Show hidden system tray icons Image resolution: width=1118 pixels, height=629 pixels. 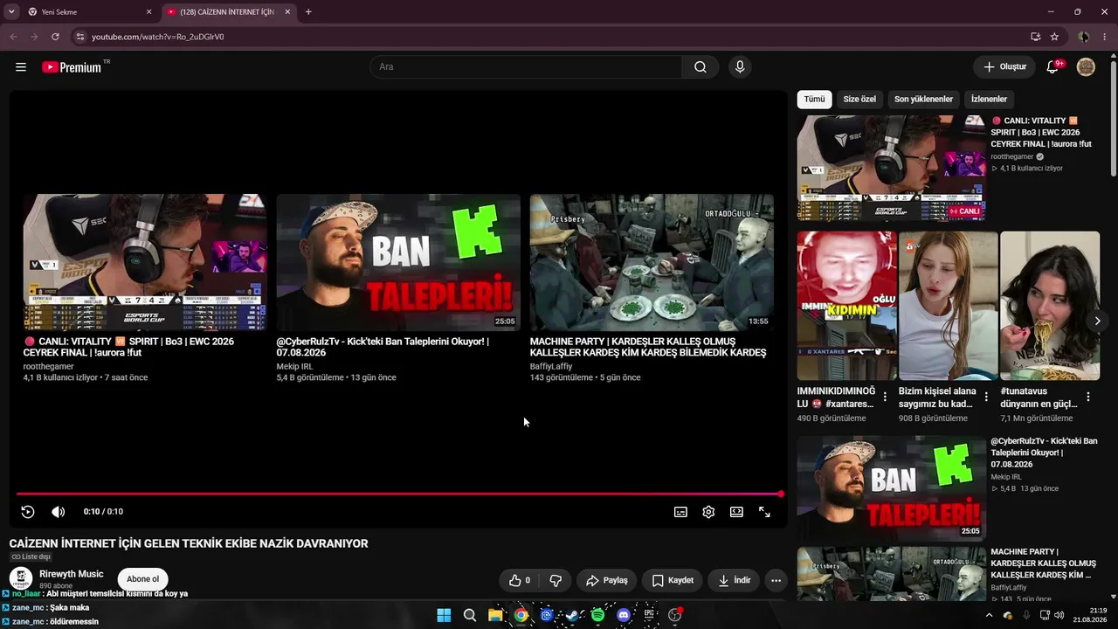click(x=989, y=615)
